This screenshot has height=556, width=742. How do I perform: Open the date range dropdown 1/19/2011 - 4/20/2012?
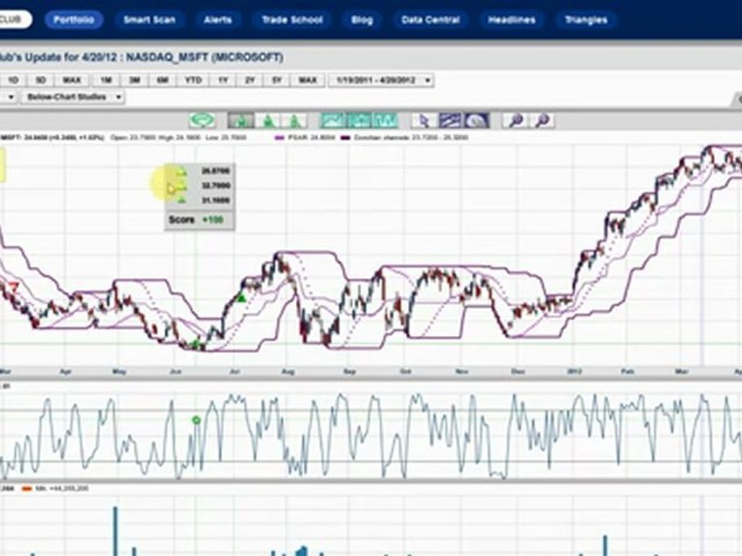[381, 80]
